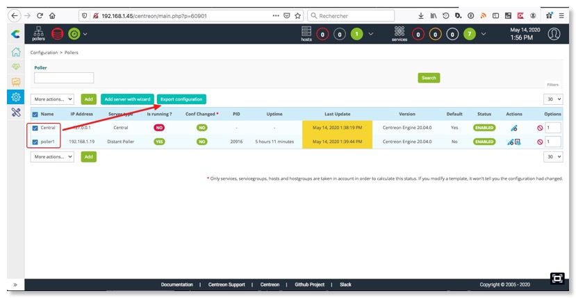Click the green Search button
The image size is (576, 298).
tap(429, 78)
